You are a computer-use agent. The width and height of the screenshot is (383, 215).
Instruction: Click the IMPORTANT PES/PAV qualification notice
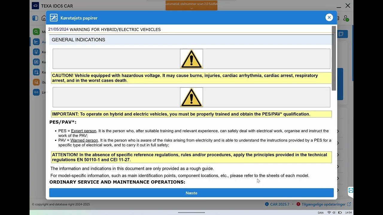point(191,114)
